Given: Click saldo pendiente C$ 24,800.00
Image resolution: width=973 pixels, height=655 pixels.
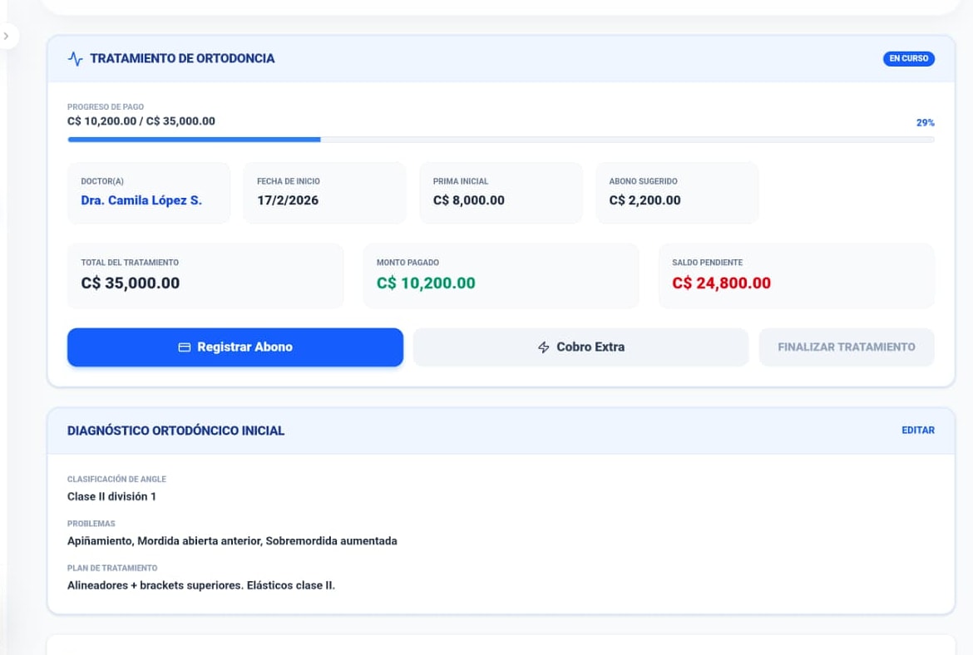Looking at the screenshot, I should pyautogui.click(x=721, y=283).
